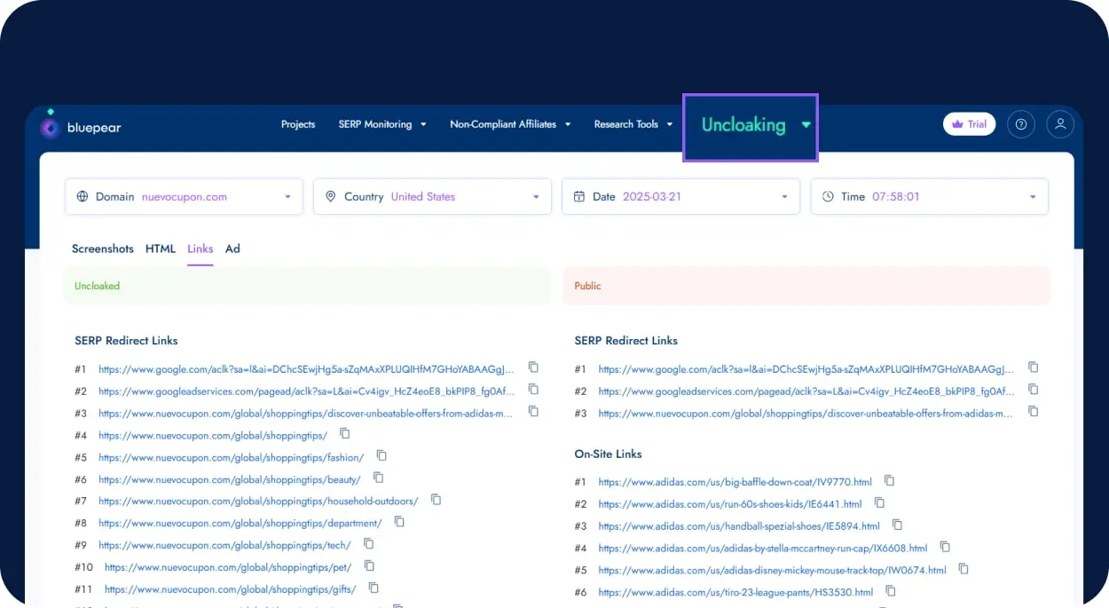Copy the shoppingtips/gifts/ link
Image resolution: width=1109 pixels, height=608 pixels.
pyautogui.click(x=374, y=588)
